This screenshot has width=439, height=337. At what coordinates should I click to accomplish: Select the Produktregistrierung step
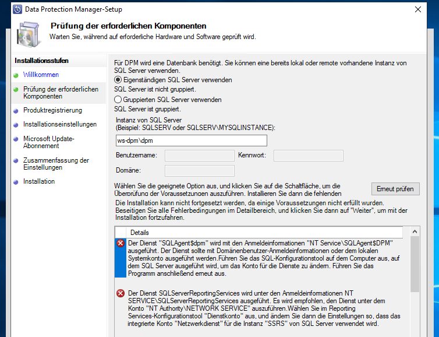pos(52,110)
